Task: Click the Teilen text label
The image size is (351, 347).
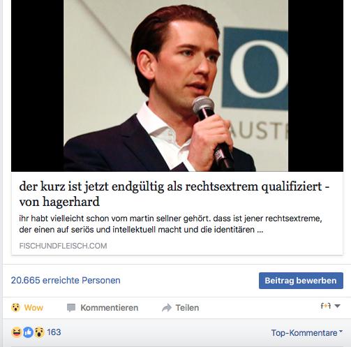Action: pos(187,308)
